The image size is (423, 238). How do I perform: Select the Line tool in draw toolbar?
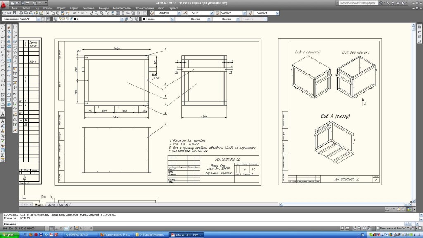[3, 27]
